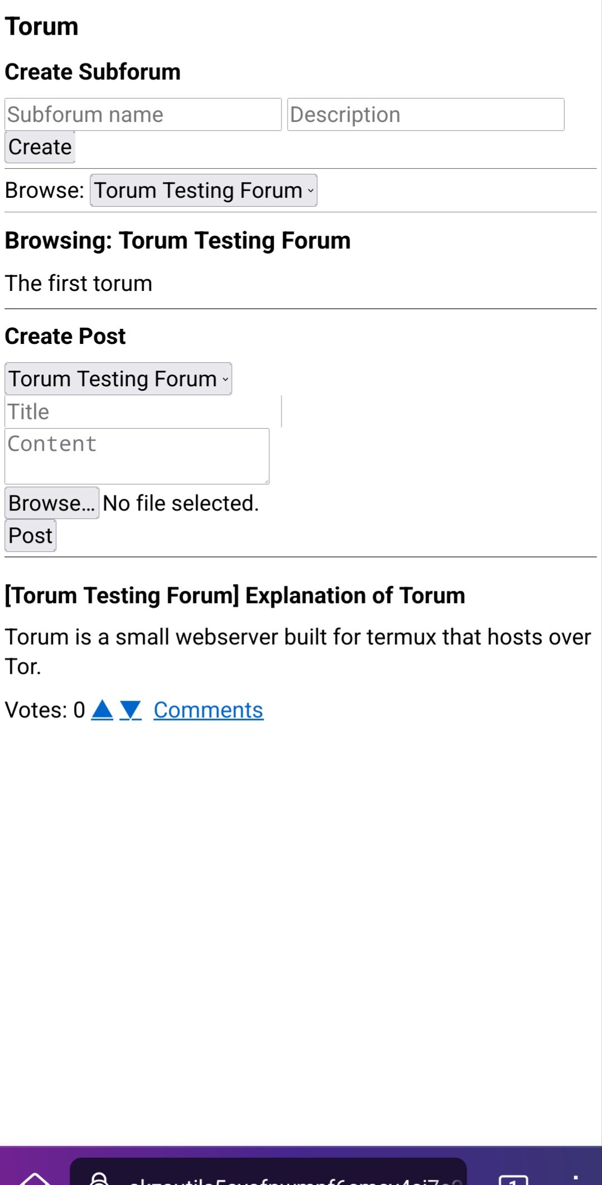Tap the browser home icon
This screenshot has height=1185, width=602.
[x=35, y=1178]
